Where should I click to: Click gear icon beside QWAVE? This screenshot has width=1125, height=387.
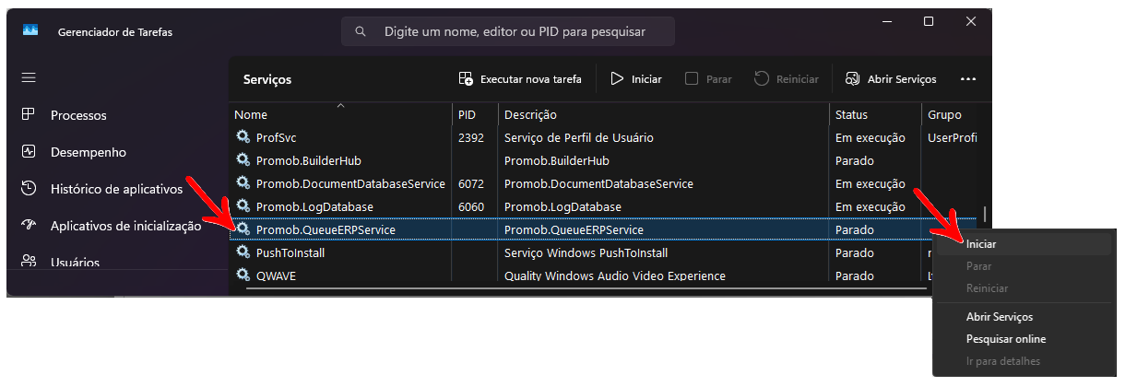coord(243,275)
